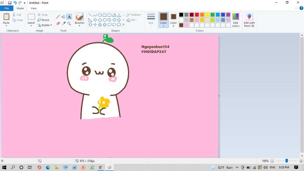This screenshot has width=304, height=171.
Task: Select the Five-point star shape
Action: point(100,25)
